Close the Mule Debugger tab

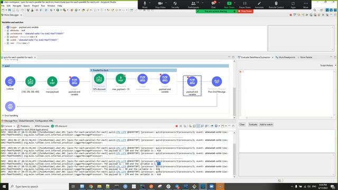pyautogui.click(x=21, y=15)
